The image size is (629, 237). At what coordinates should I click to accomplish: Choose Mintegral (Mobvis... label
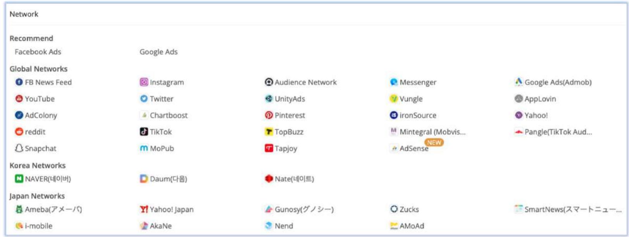[433, 132]
